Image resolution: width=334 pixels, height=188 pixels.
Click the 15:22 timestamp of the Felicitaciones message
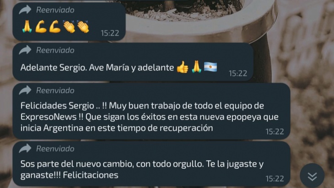point(275,179)
